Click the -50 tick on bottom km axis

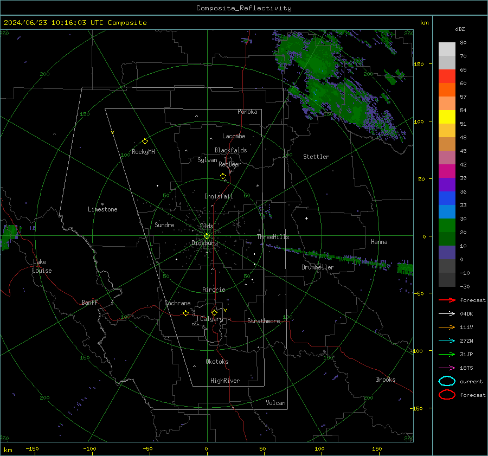(x=147, y=449)
